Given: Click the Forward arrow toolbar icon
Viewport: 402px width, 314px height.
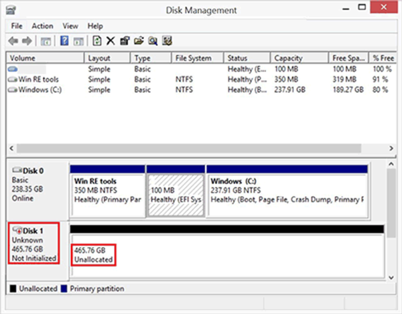Looking at the screenshot, I should tap(27, 41).
